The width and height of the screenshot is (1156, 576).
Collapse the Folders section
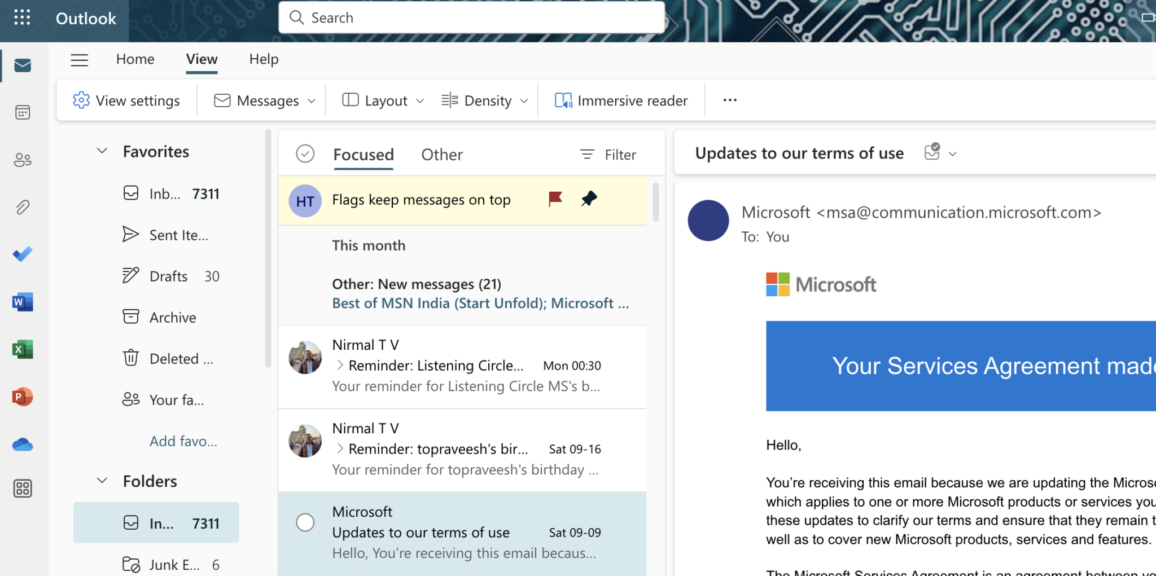102,481
